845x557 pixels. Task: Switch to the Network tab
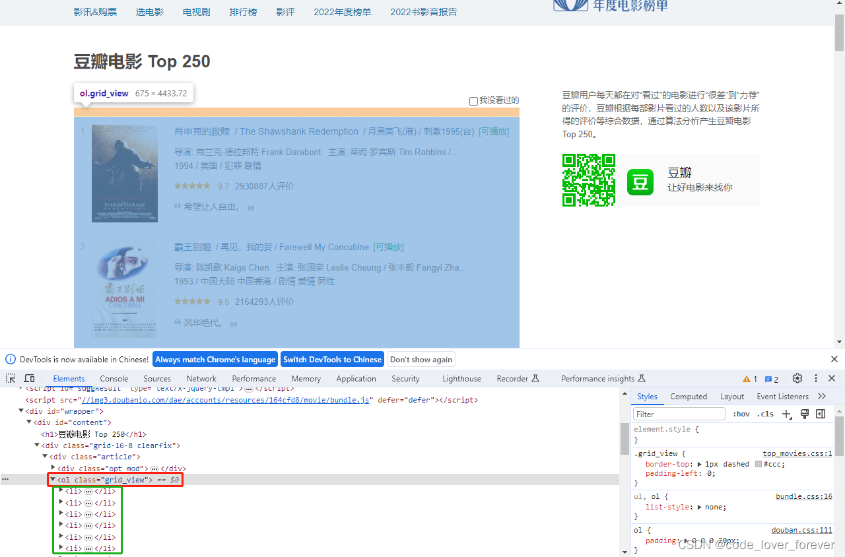201,378
